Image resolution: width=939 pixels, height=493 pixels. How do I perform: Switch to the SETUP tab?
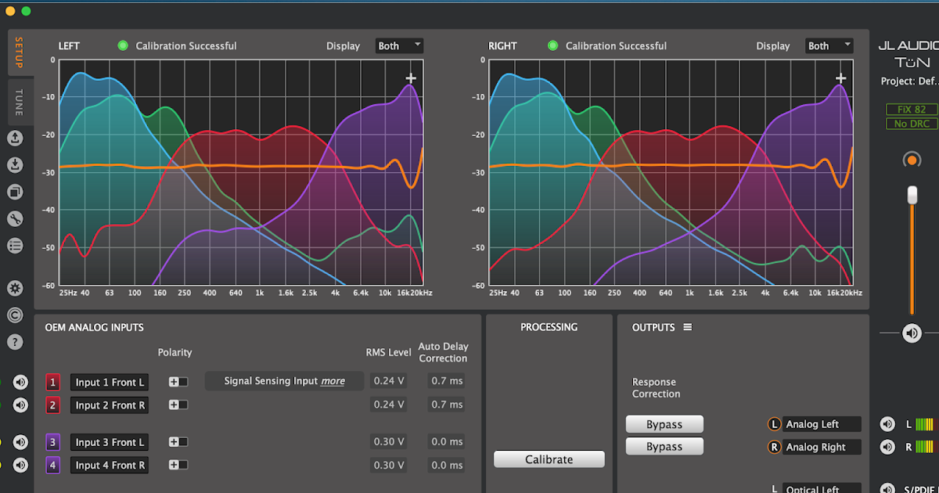coord(20,52)
